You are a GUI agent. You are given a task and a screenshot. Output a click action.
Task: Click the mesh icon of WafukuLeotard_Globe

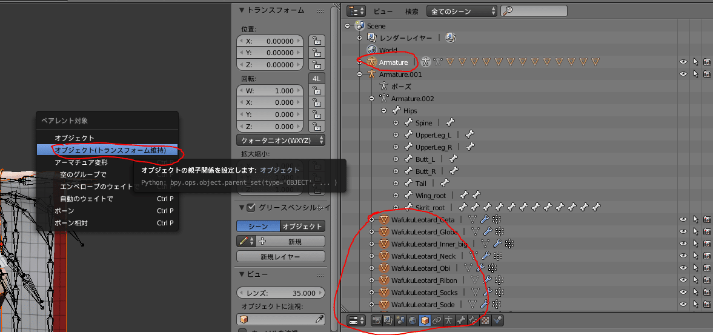pyautogui.click(x=384, y=232)
